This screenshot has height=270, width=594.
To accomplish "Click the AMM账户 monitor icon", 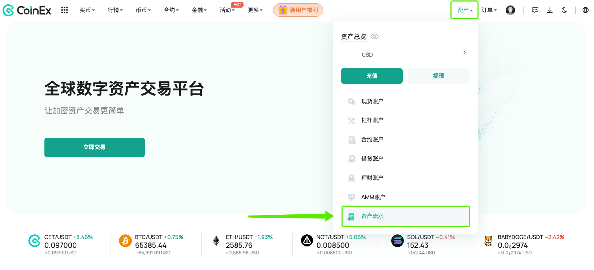I will click(352, 197).
